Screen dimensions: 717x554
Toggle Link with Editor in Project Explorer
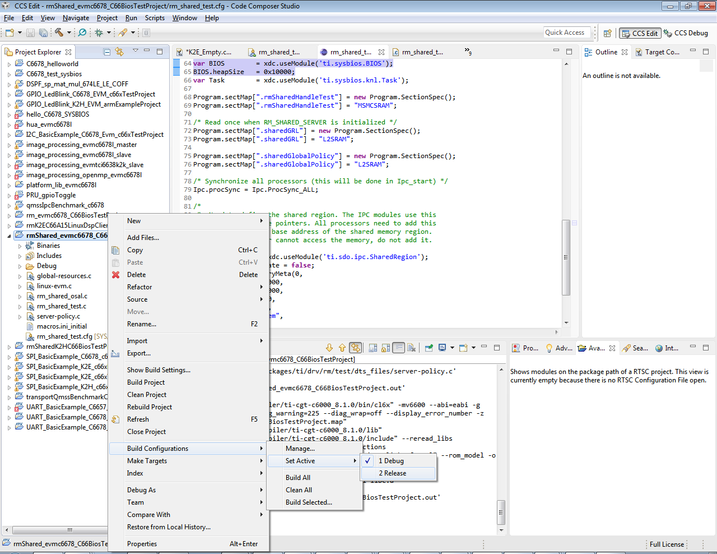[119, 51]
